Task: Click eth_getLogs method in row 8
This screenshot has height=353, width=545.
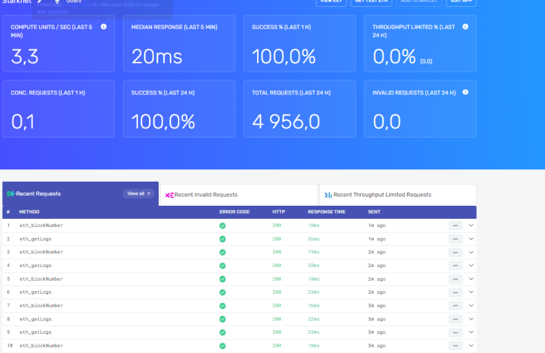Action: 36,319
